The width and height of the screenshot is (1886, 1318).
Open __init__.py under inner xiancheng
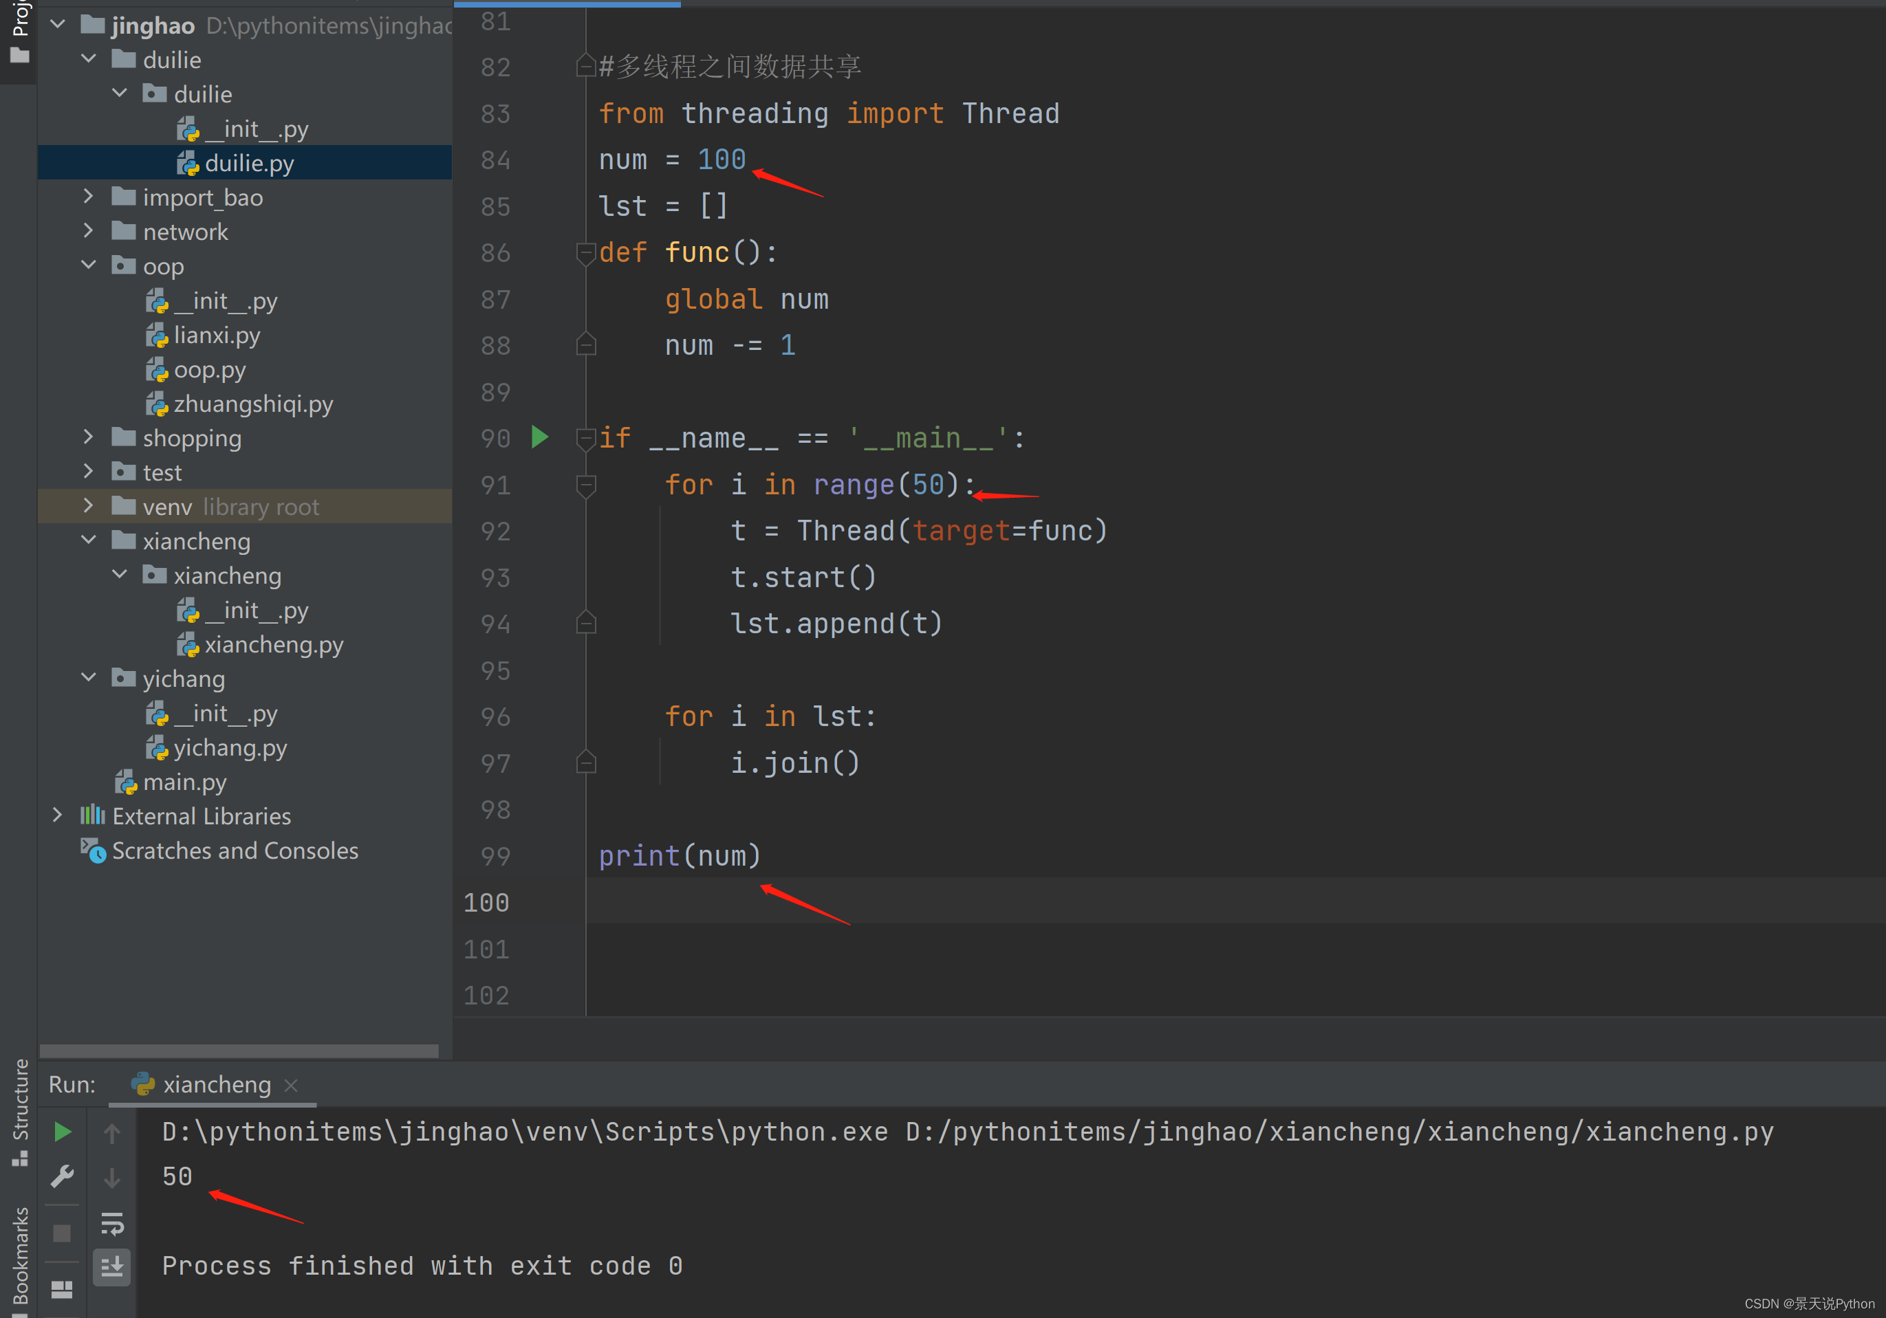(255, 610)
